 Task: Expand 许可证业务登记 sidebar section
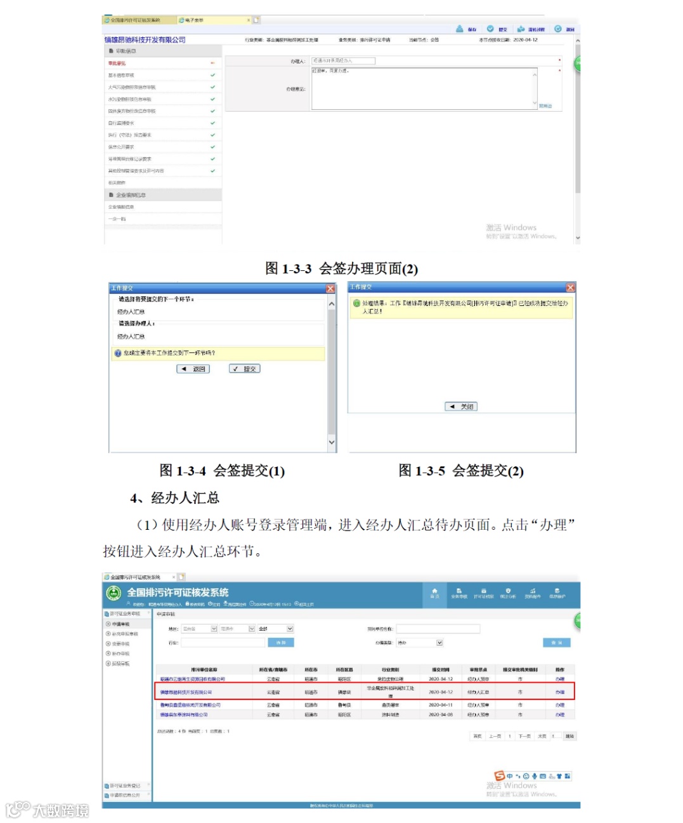(x=127, y=786)
